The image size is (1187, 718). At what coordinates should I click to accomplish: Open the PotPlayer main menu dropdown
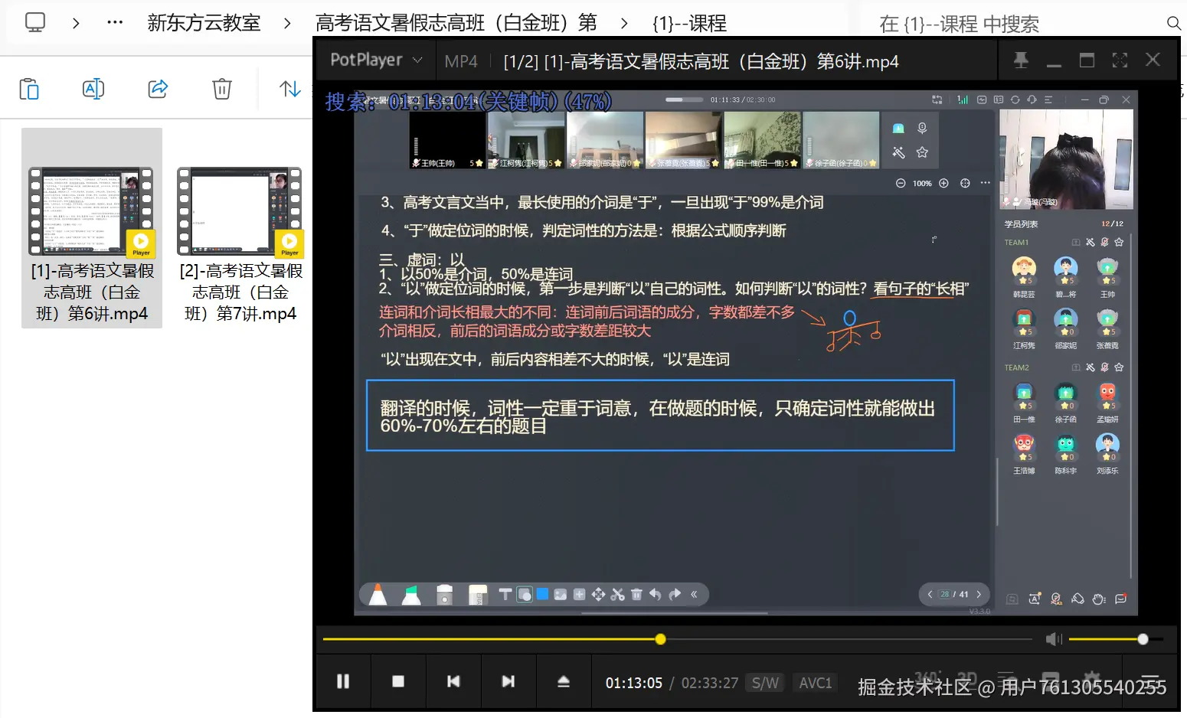coord(375,60)
